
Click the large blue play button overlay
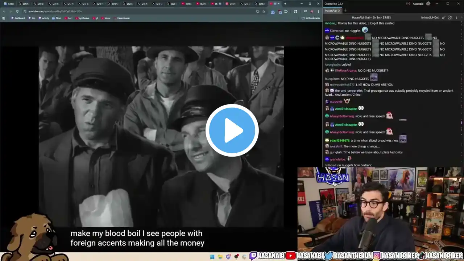click(x=232, y=130)
